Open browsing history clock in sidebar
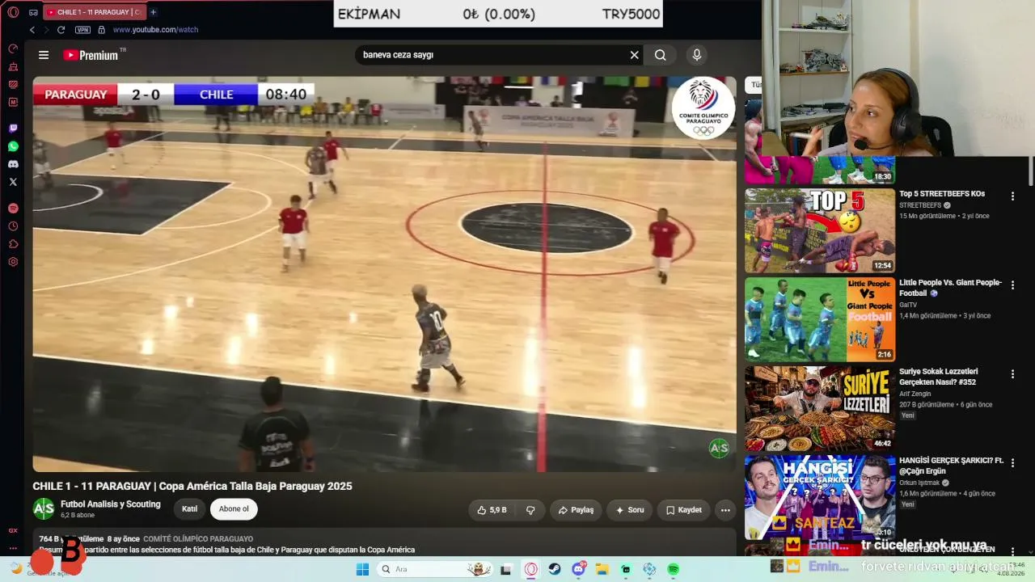This screenshot has width=1035, height=582. pos(13,226)
